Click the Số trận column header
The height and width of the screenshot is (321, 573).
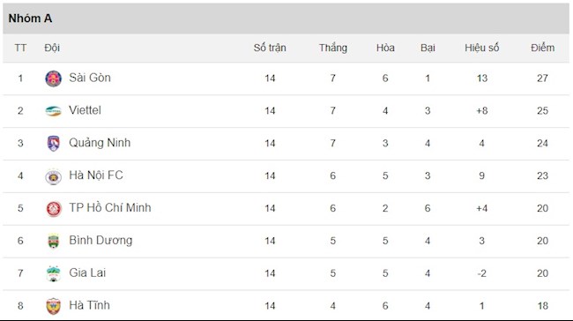[270, 48]
